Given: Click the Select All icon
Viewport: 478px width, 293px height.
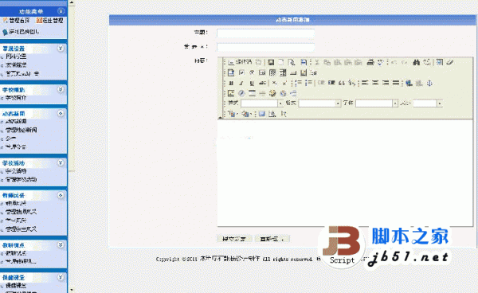Looking at the screenshot, I should click(x=439, y=62).
